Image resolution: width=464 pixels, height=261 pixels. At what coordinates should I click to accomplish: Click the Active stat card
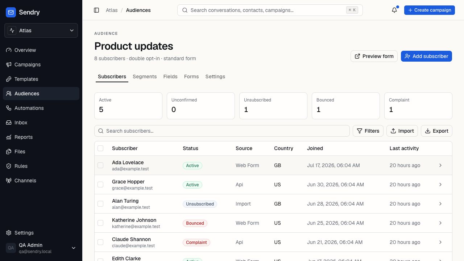tap(128, 106)
